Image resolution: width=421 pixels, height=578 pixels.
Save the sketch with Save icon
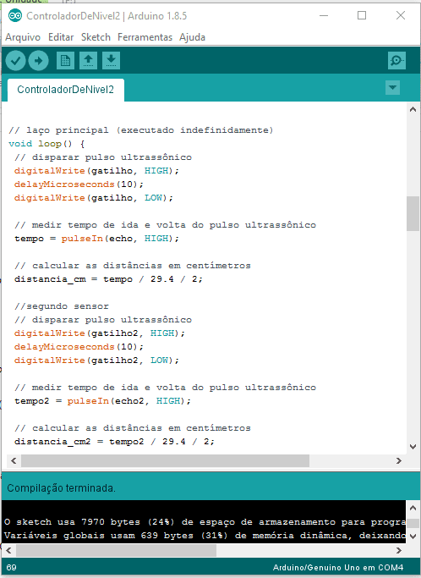111,60
